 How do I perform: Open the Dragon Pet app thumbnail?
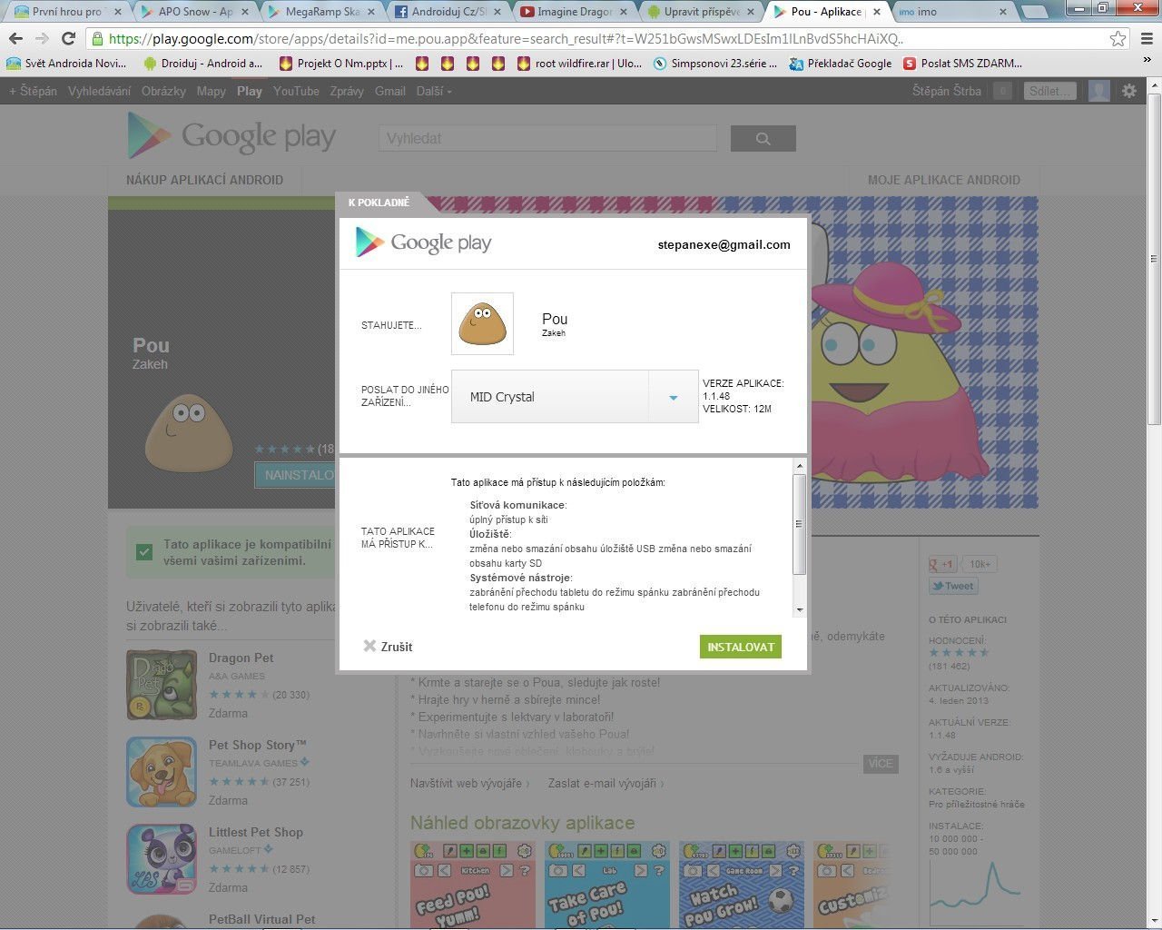coord(162,685)
